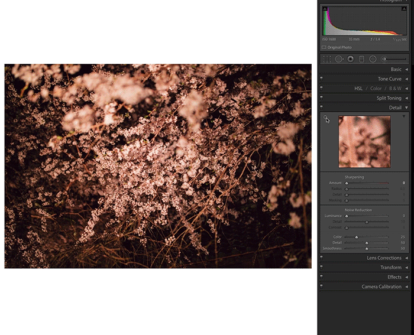
Task: Expand the Basic panel
Action: coord(407,69)
